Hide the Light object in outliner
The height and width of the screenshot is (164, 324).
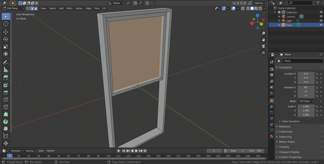click(321, 21)
